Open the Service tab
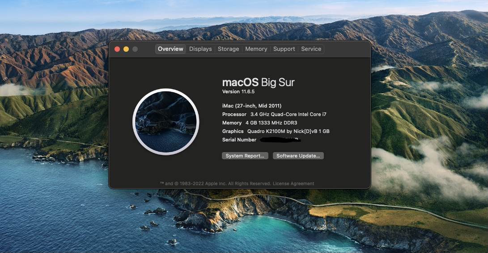 pyautogui.click(x=311, y=49)
